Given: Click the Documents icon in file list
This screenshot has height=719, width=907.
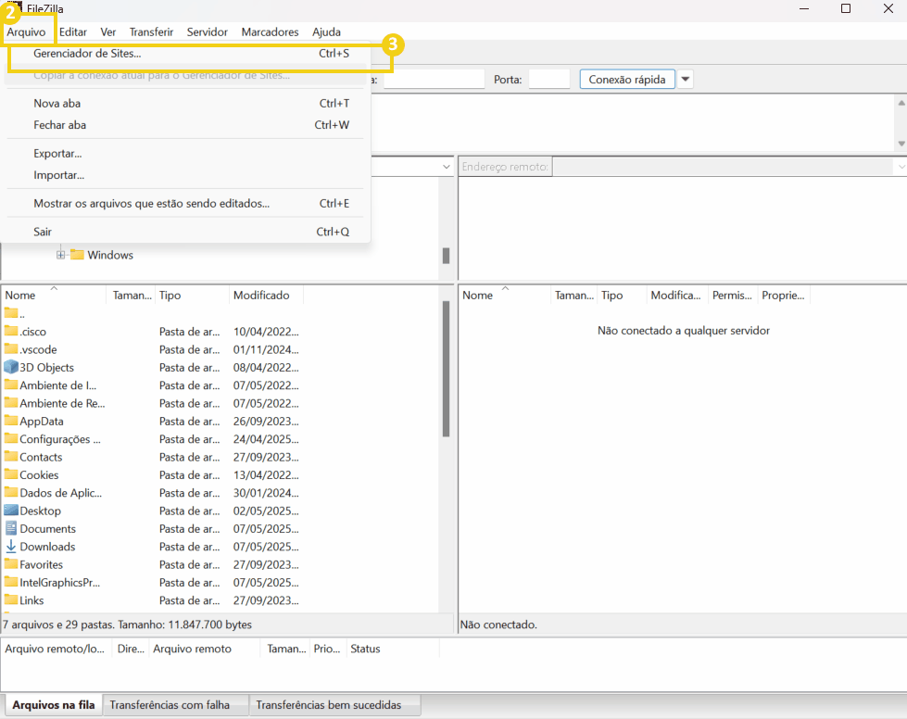Looking at the screenshot, I should [x=11, y=528].
